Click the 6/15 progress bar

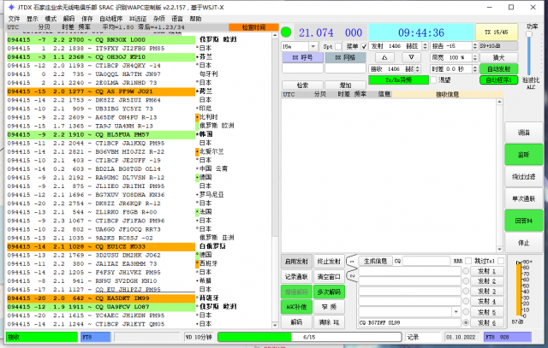(309, 337)
